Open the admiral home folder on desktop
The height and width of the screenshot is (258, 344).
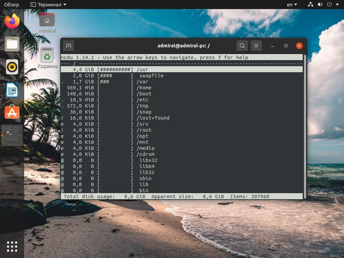[x=47, y=20]
